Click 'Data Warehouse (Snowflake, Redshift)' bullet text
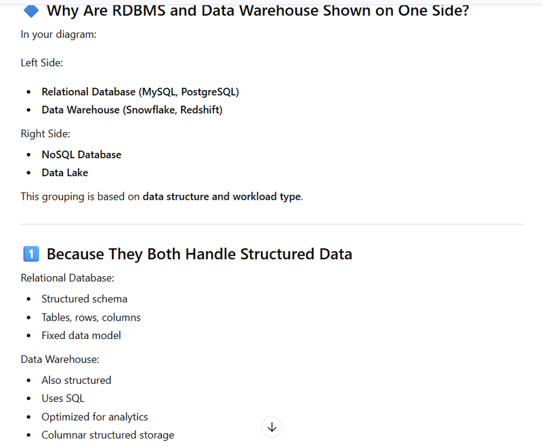Viewport: 542px width, 446px height. (131, 110)
